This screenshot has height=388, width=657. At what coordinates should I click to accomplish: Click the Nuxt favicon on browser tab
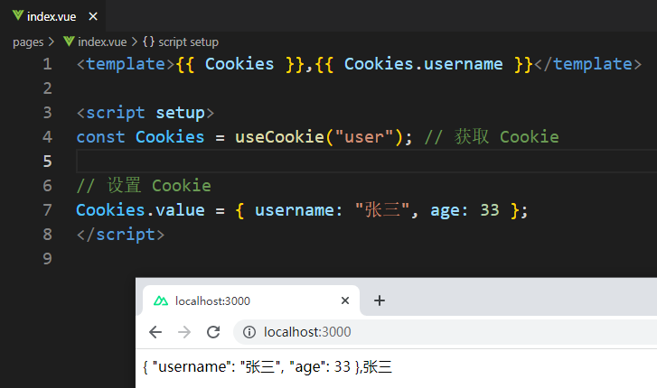click(x=161, y=300)
